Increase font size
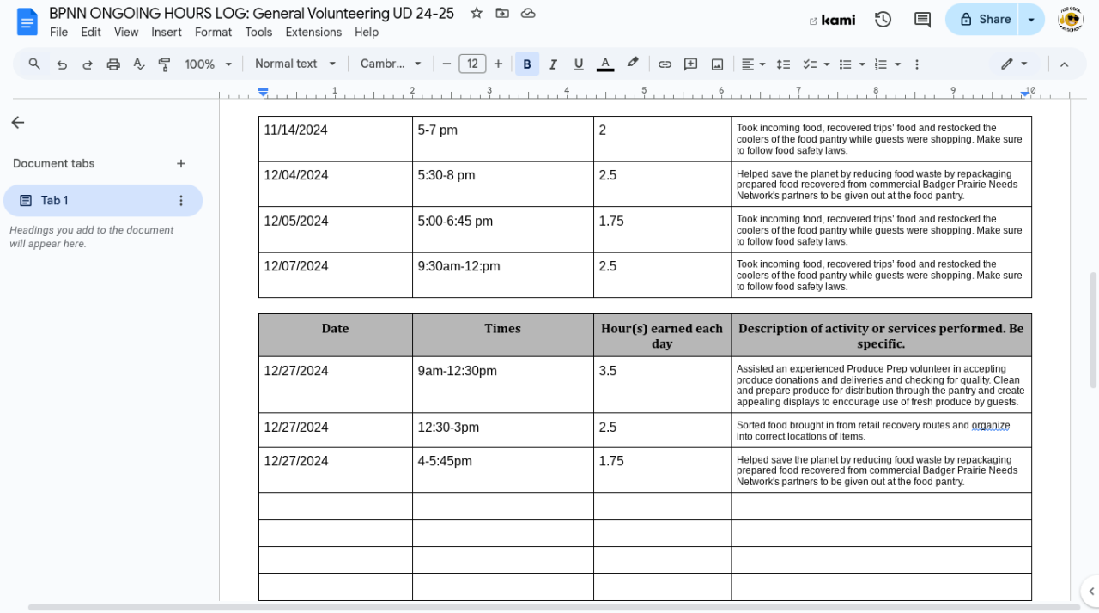Viewport: 1099px width, 613px height. (498, 64)
